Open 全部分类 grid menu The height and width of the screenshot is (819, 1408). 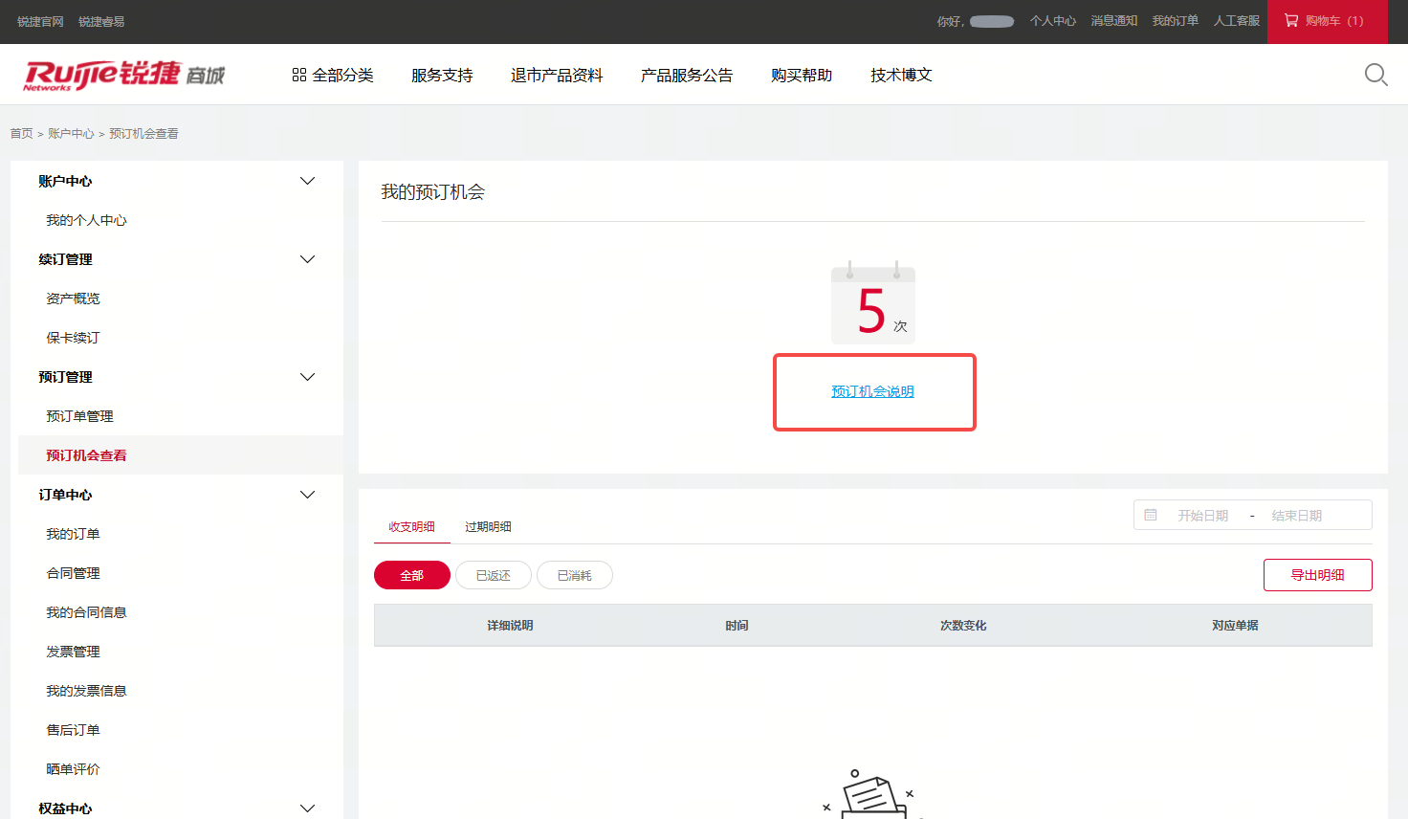pyautogui.click(x=332, y=75)
